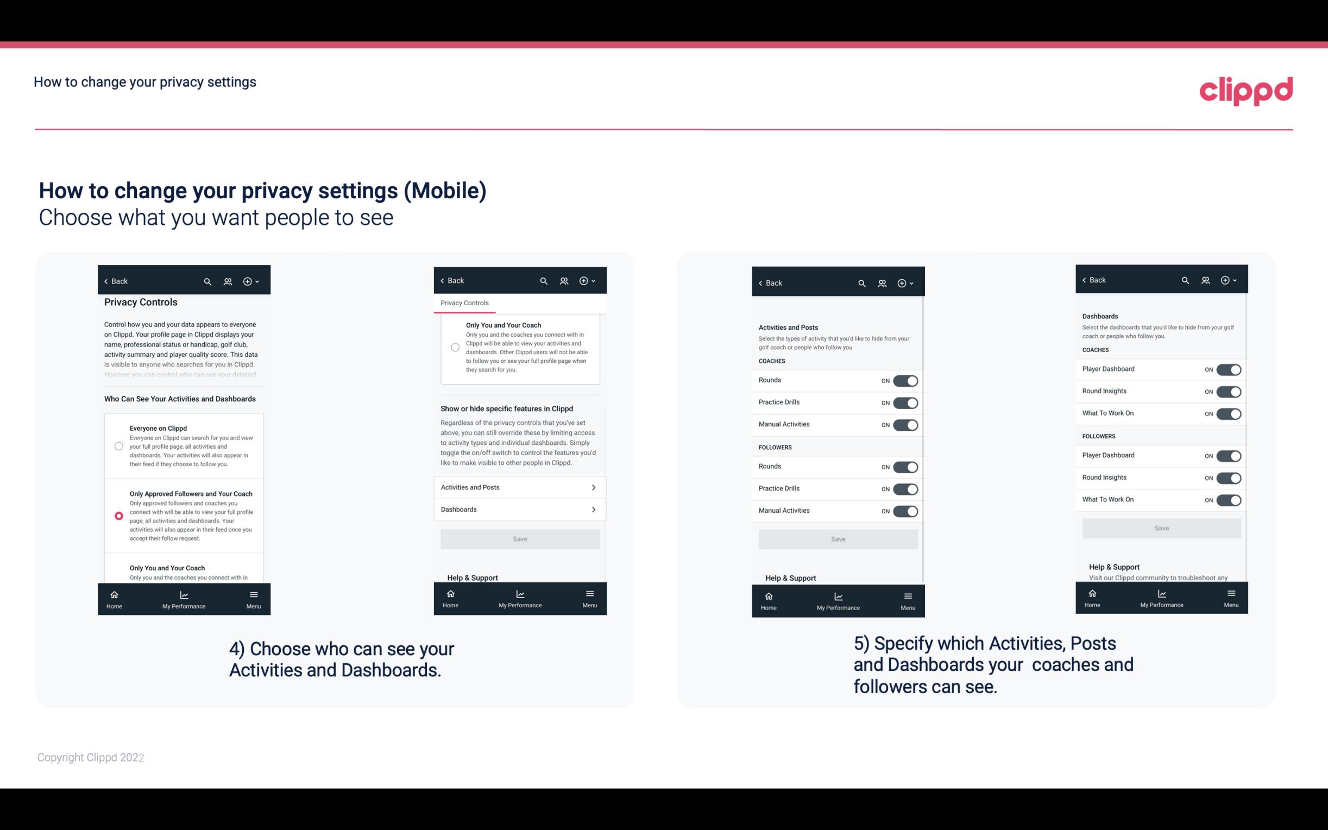Viewport: 1328px width, 830px height.
Task: Click the profile/people icon top navigation bar
Action: pyautogui.click(x=228, y=281)
